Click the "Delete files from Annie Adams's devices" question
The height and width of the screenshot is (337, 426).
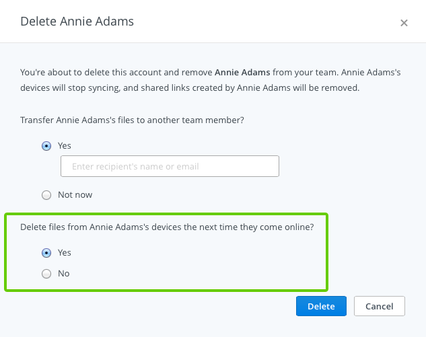coord(168,227)
